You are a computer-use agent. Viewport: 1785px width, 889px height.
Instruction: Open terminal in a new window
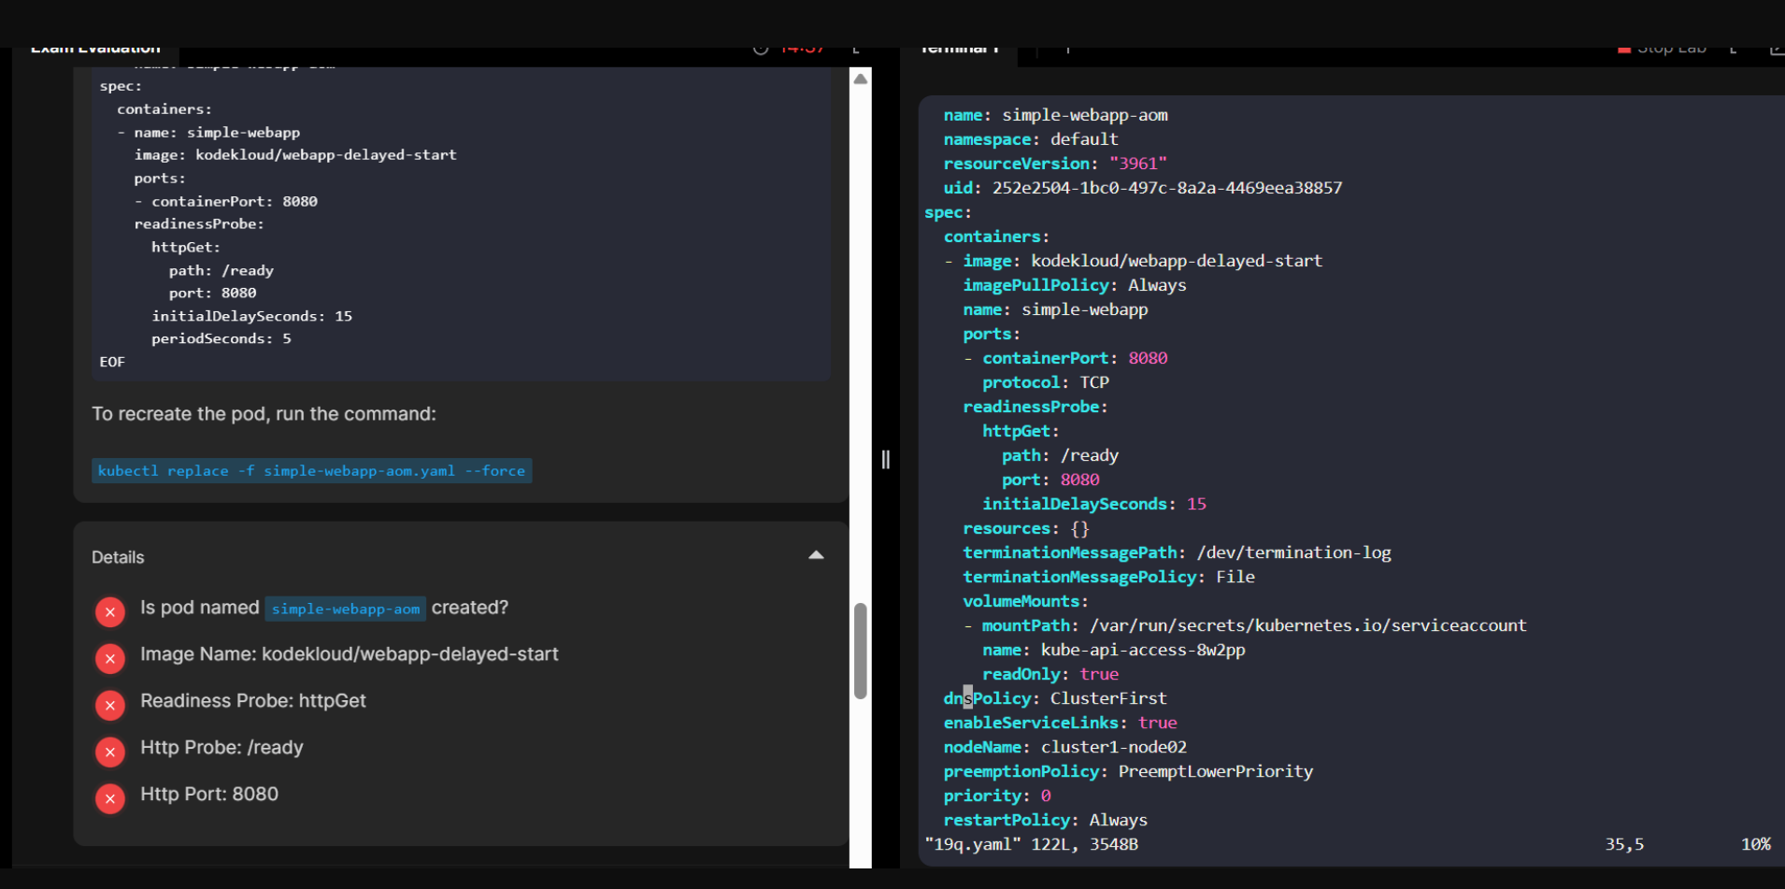(1776, 50)
